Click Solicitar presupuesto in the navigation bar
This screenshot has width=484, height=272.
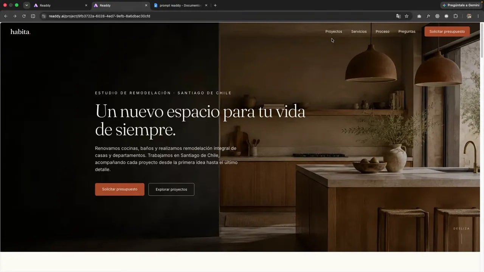tap(447, 31)
